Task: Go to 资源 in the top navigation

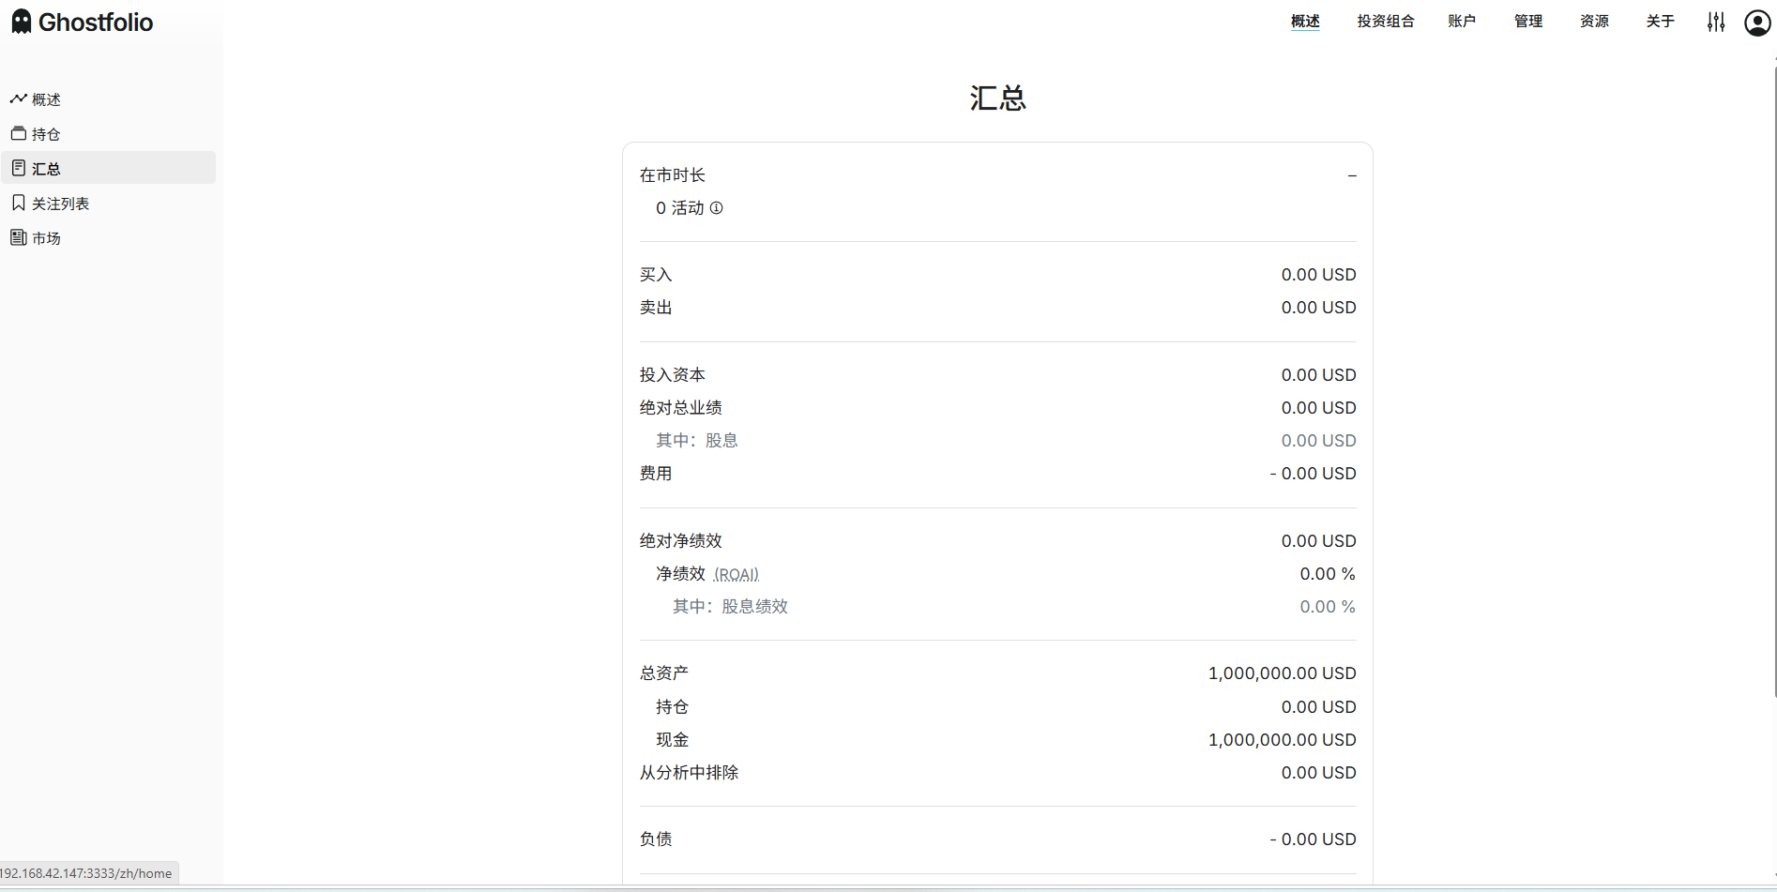Action: 1594,21
